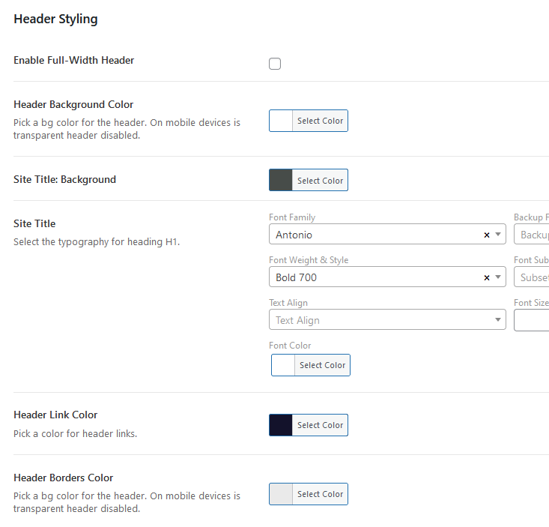Click the dark navy Header Link Color swatch

pos(281,425)
